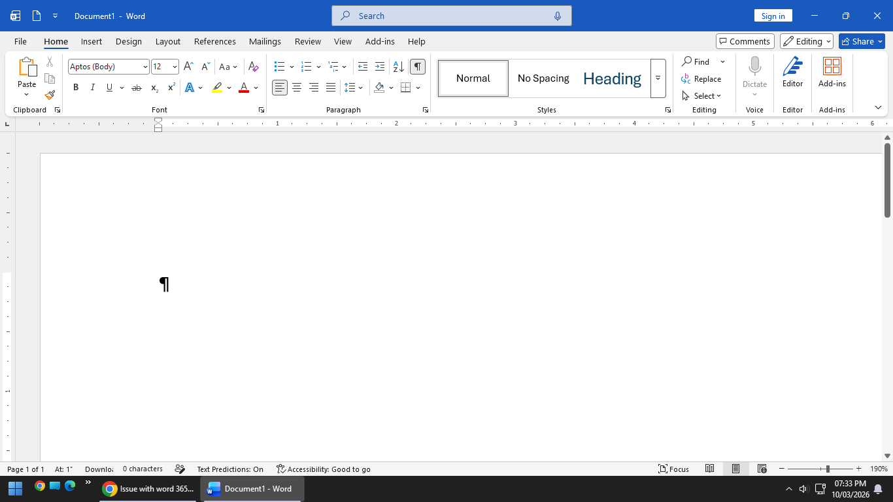This screenshot has height=502, width=893.
Task: Click in the title bar Search box
Action: (452, 16)
